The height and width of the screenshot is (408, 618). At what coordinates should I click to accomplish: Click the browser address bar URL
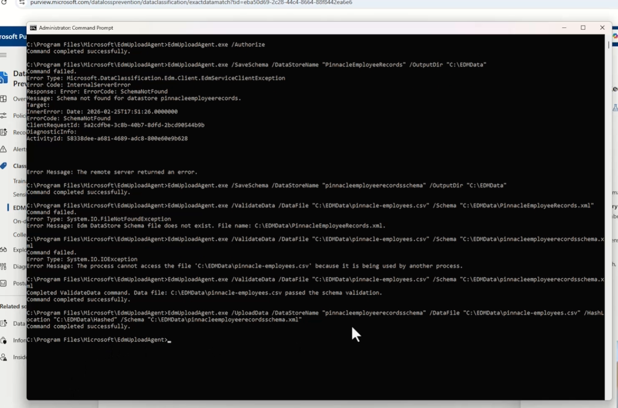[x=191, y=3]
